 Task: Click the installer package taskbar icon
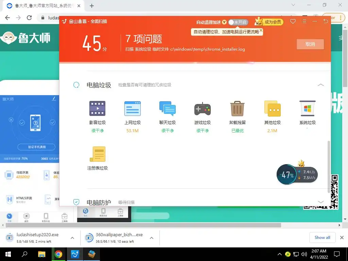(x=92, y=254)
